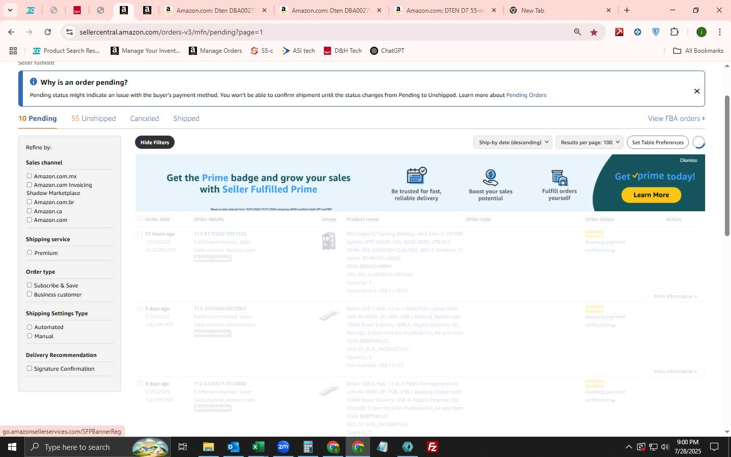Image resolution: width=731 pixels, height=457 pixels.
Task: Click Set Table Preferences button
Action: (x=658, y=142)
